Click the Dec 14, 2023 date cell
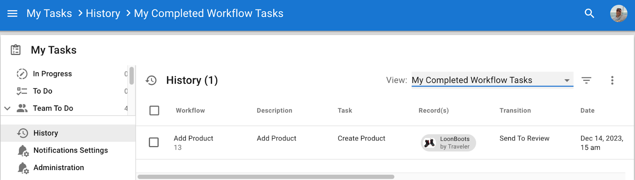635x180 pixels. (x=602, y=143)
